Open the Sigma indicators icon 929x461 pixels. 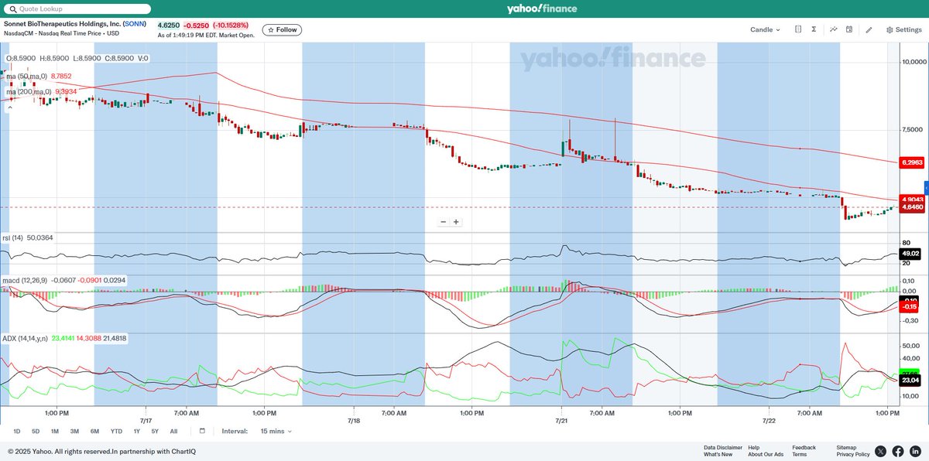[x=814, y=29]
